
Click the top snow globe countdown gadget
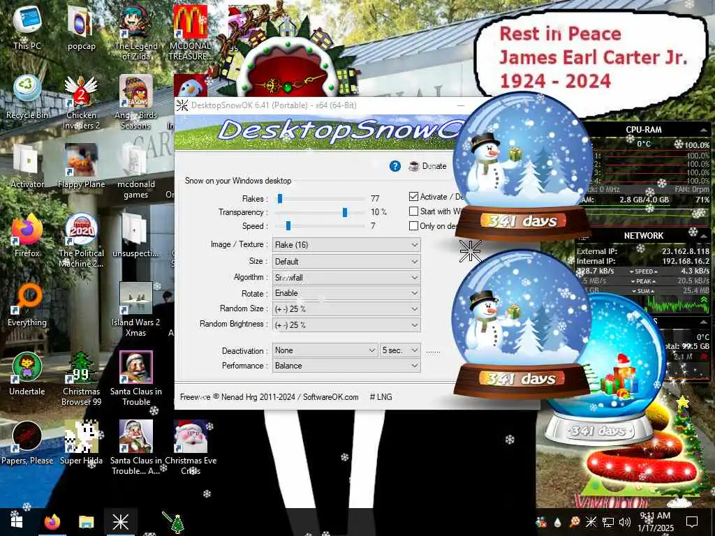(522, 166)
